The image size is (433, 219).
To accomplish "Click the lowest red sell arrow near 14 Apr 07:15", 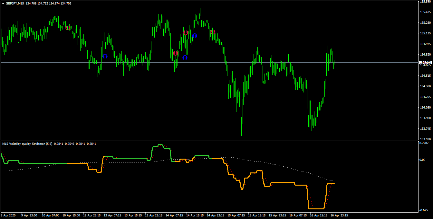I will click(175, 53).
